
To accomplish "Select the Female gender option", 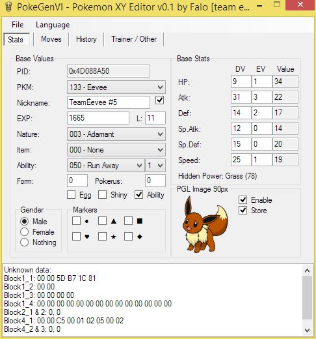I will point(24,231).
